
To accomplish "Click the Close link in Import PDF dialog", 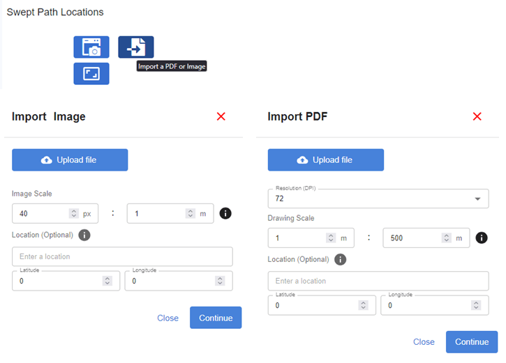I will coord(424,342).
